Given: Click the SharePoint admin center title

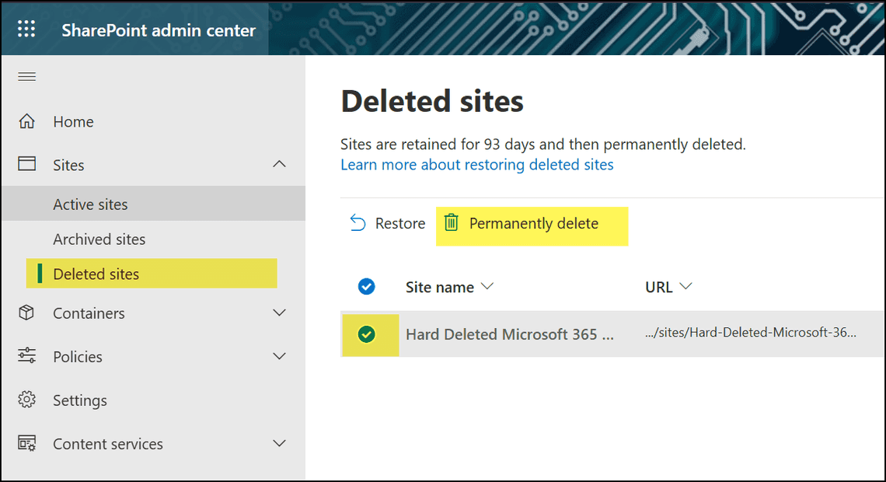Looking at the screenshot, I should tap(159, 30).
